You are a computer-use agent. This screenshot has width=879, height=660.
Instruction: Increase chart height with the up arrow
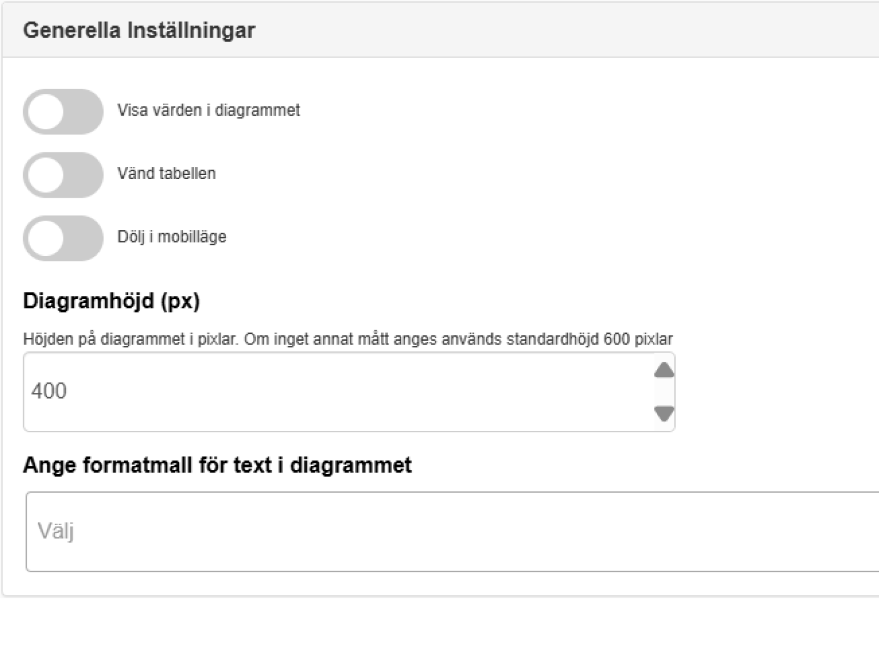[664, 370]
